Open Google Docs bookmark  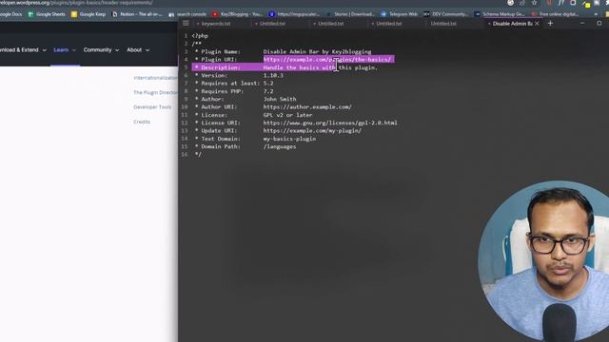(x=10, y=14)
